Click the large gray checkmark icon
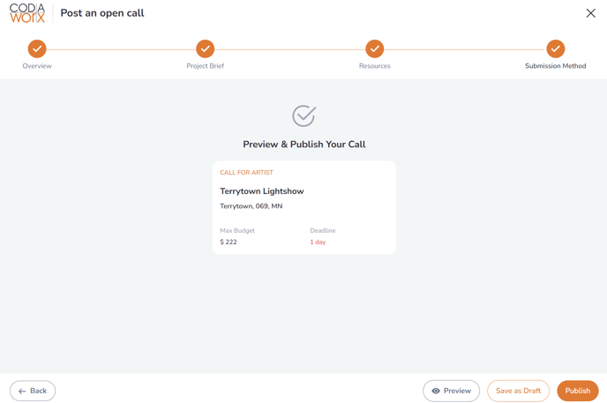The width and height of the screenshot is (607, 403). pos(303,116)
